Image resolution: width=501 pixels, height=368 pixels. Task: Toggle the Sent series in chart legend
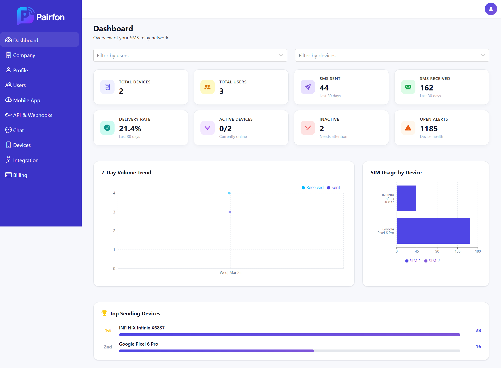coord(333,187)
